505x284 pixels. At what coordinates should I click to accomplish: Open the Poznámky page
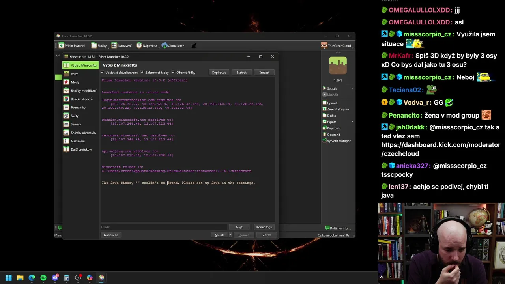(80, 107)
